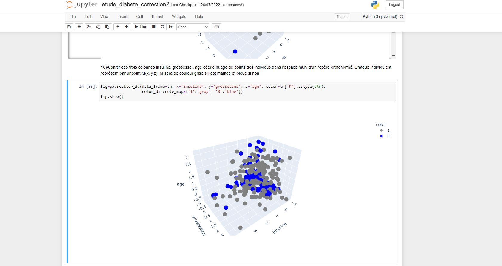Screen dimensions: 502x266
Task: Open the Insert menu
Action: point(122,17)
